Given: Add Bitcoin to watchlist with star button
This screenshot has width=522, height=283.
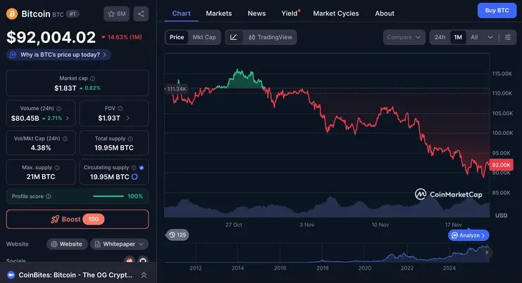Looking at the screenshot, I should (x=116, y=14).
